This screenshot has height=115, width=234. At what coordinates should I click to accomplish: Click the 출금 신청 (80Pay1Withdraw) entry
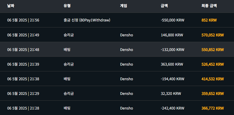[87, 20]
